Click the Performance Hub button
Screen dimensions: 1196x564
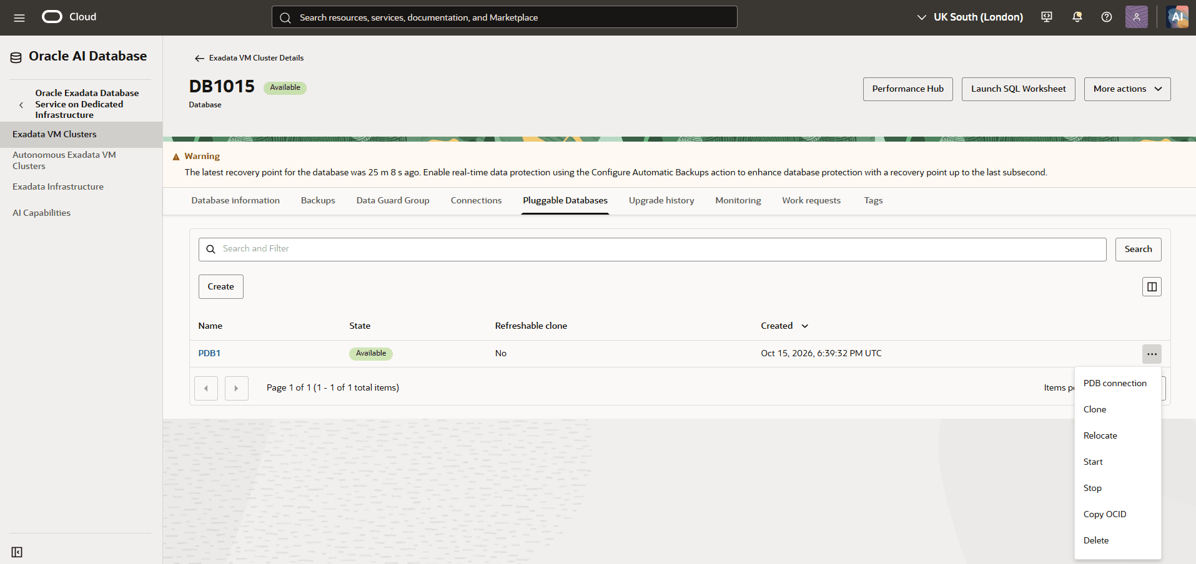point(908,89)
